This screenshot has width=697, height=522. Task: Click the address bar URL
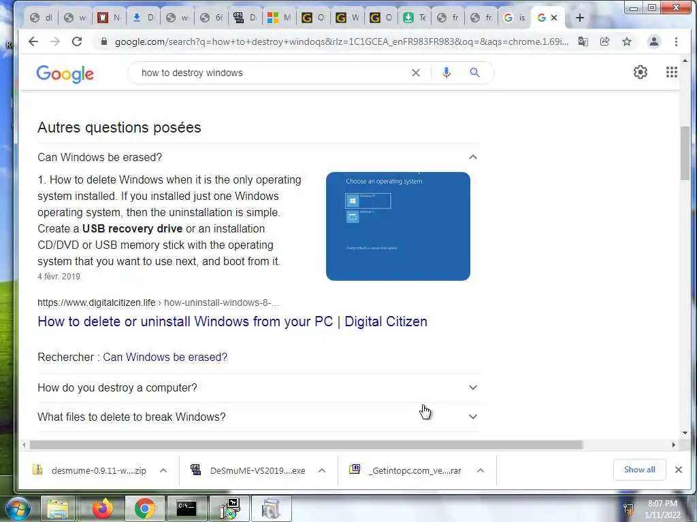tap(342, 41)
